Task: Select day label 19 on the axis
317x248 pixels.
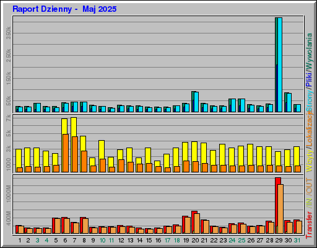Action: click(x=186, y=241)
